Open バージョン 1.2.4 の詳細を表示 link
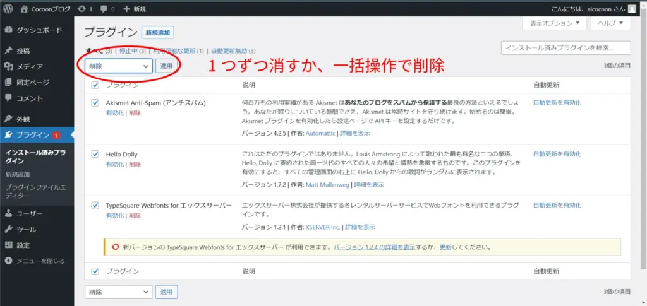Screen dimensions: 647x306 [374, 247]
